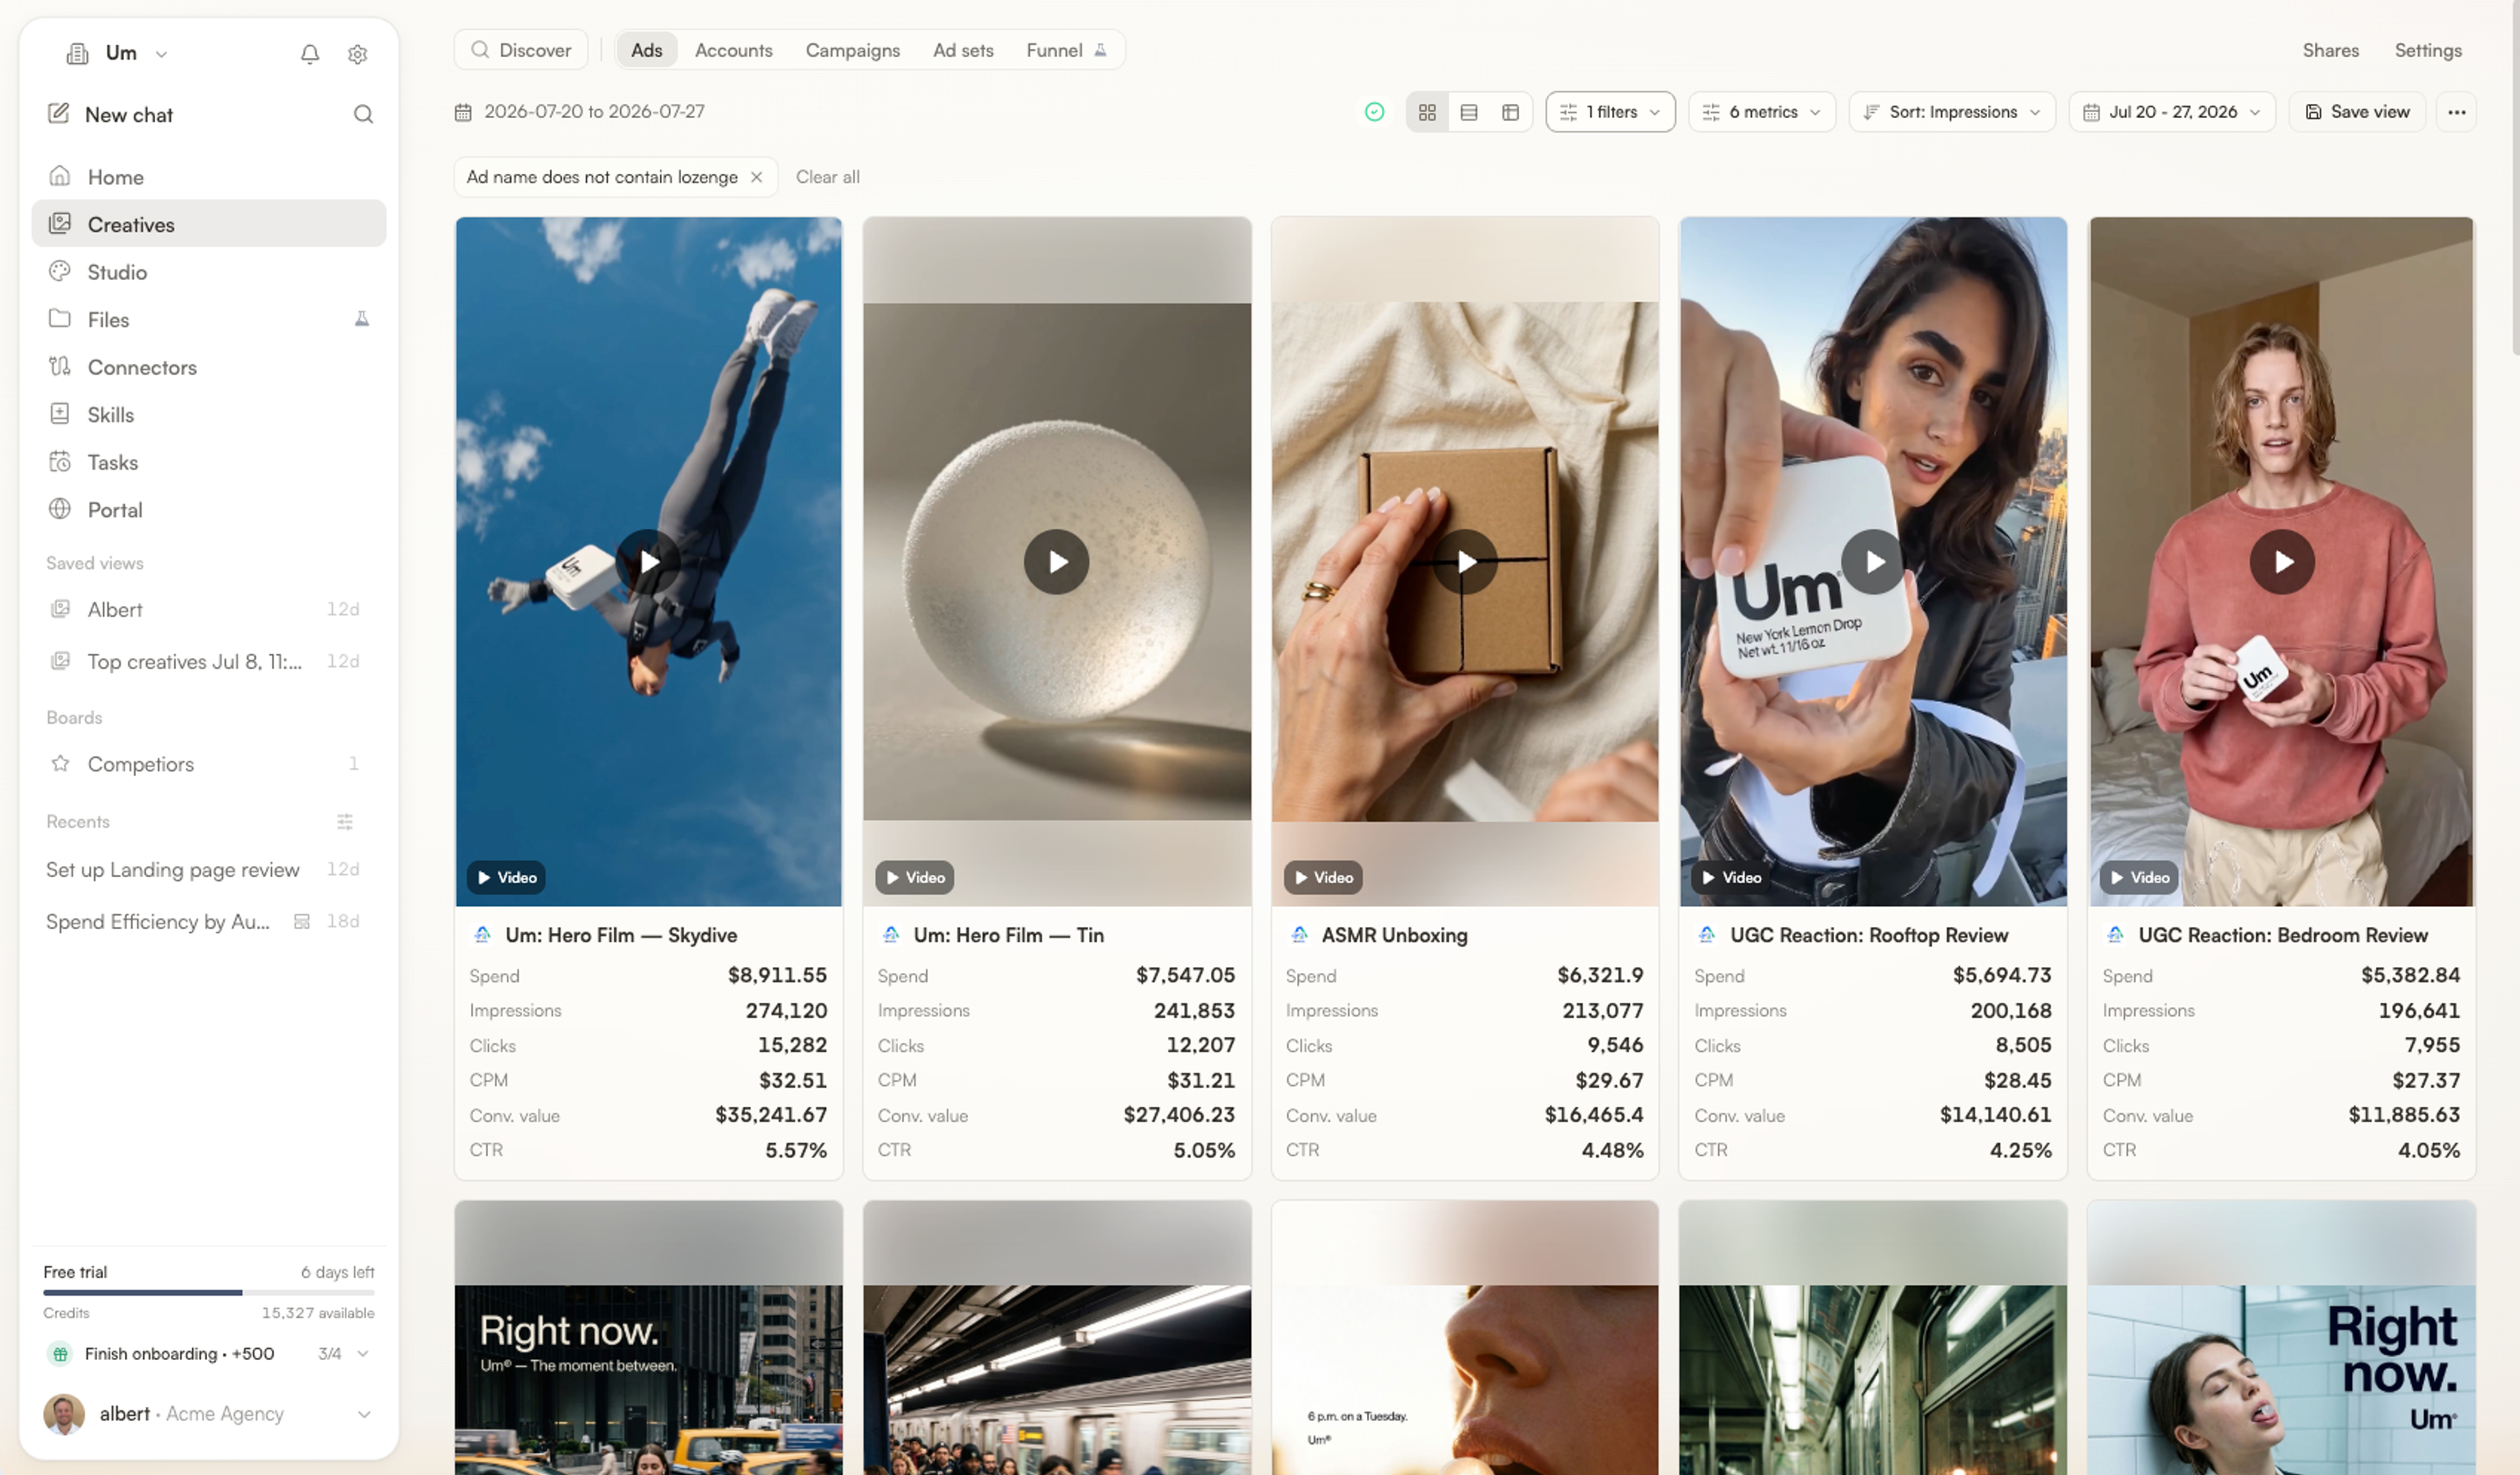Click the Bedroom Review CPM $27.37
Viewport: 2520px width, 1475px height.
(2426, 1080)
